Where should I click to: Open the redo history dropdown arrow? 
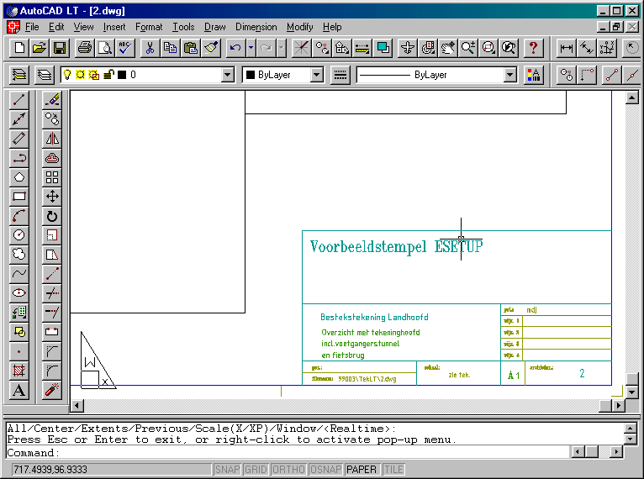coord(282,48)
